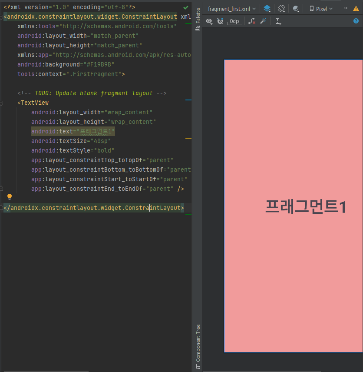Image resolution: width=363 pixels, height=372 pixels.
Task: Click the yellow warning stripe in editor gutter
Action: point(188,138)
